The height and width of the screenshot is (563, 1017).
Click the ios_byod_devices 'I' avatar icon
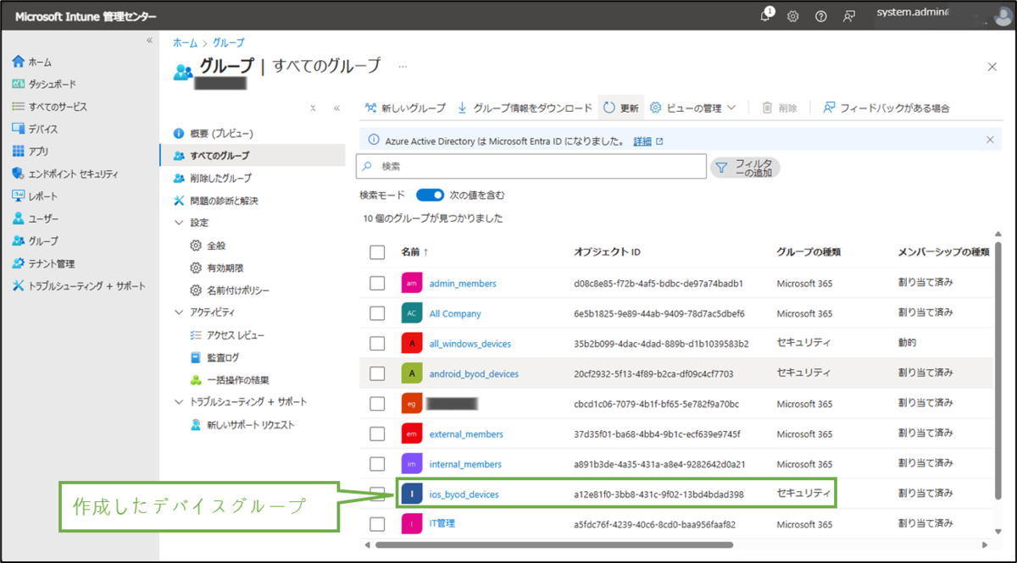[x=412, y=494]
